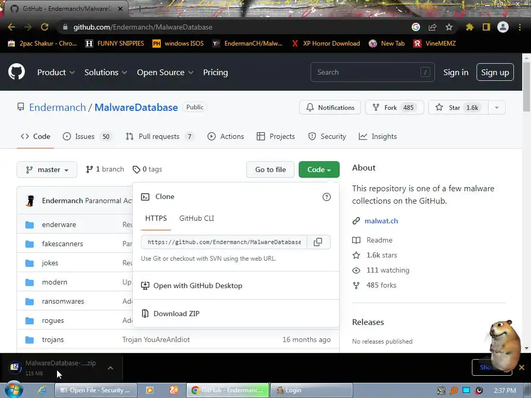
Task: Open the fakescanners folder
Action: [x=62, y=244]
